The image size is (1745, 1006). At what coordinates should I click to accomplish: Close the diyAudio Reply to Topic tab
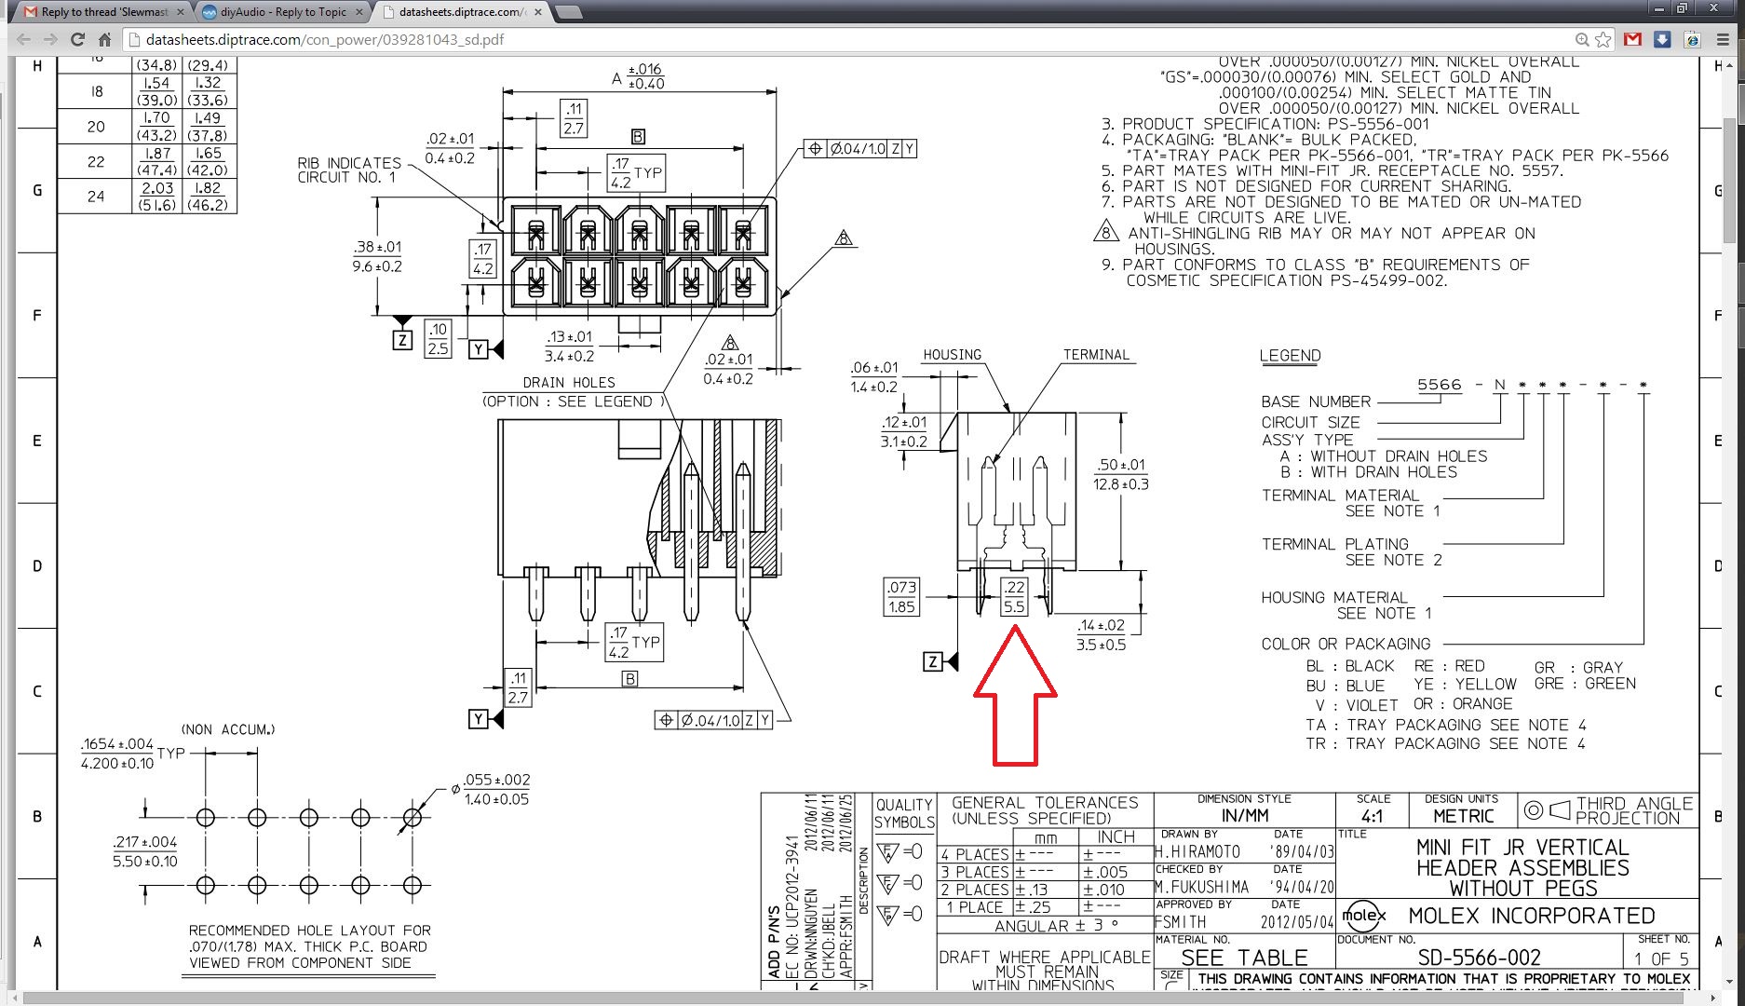point(359,12)
